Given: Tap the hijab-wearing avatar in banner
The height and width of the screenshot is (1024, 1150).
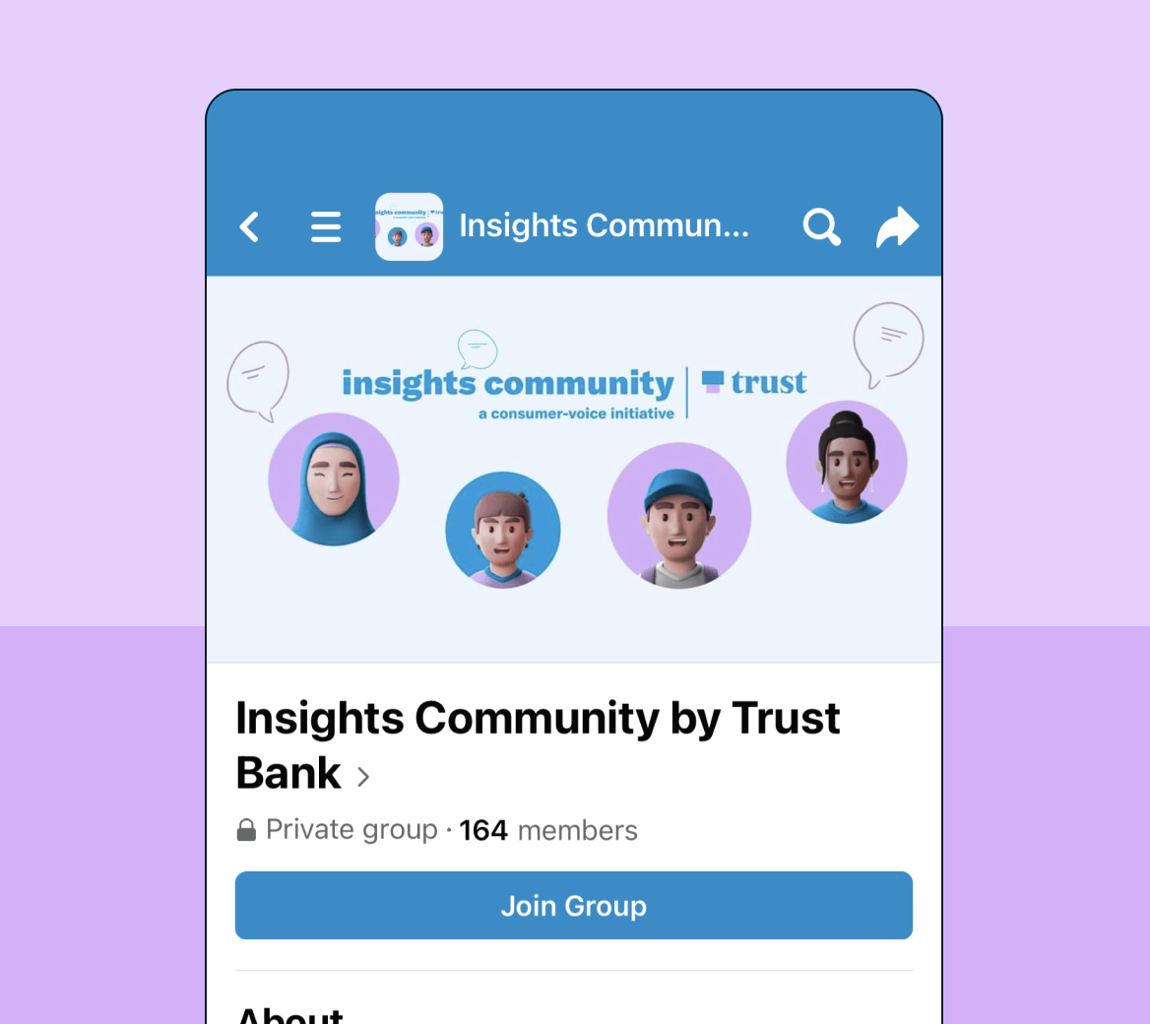Looking at the screenshot, I should pyautogui.click(x=334, y=479).
